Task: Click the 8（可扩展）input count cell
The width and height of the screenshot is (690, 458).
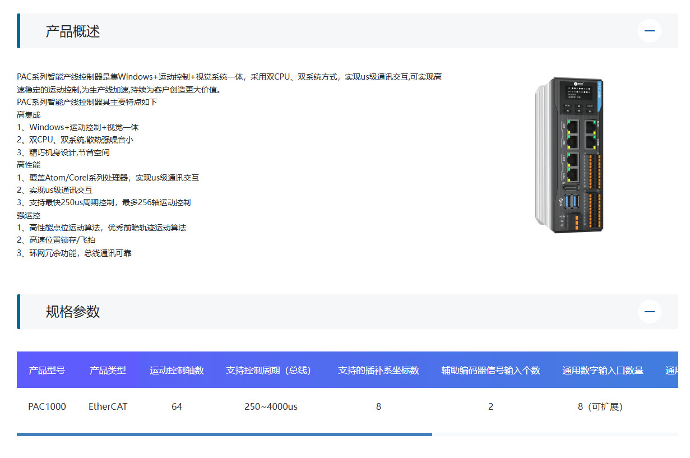Action: tap(600, 406)
